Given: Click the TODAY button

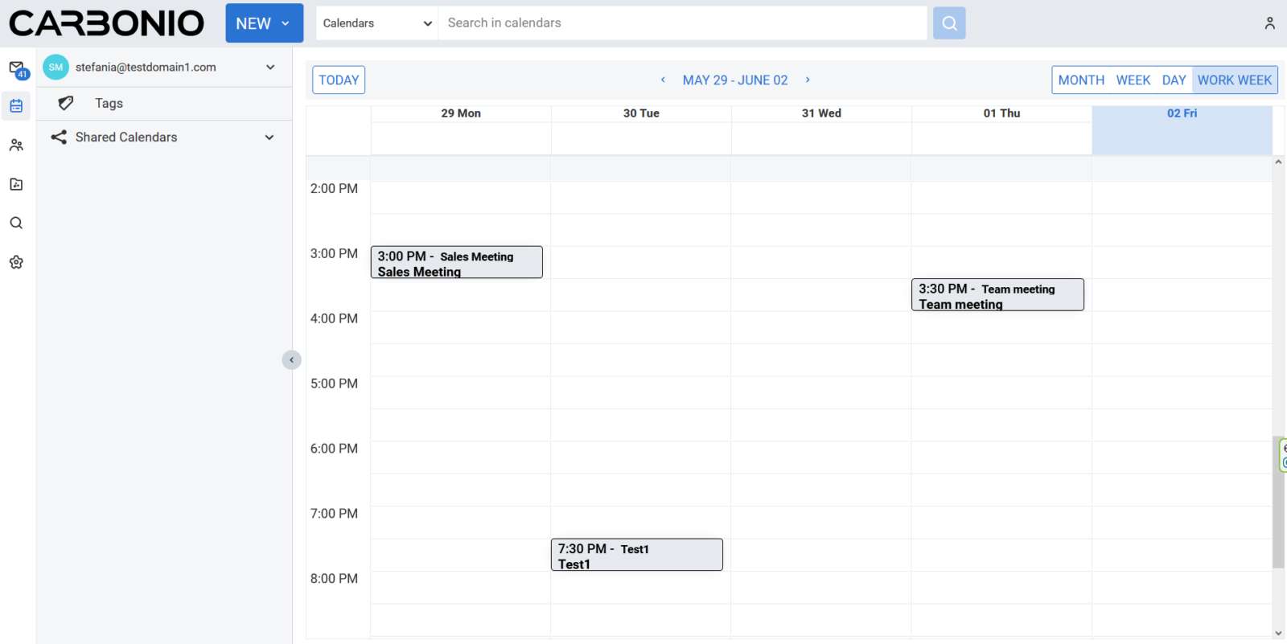Looking at the screenshot, I should [339, 80].
